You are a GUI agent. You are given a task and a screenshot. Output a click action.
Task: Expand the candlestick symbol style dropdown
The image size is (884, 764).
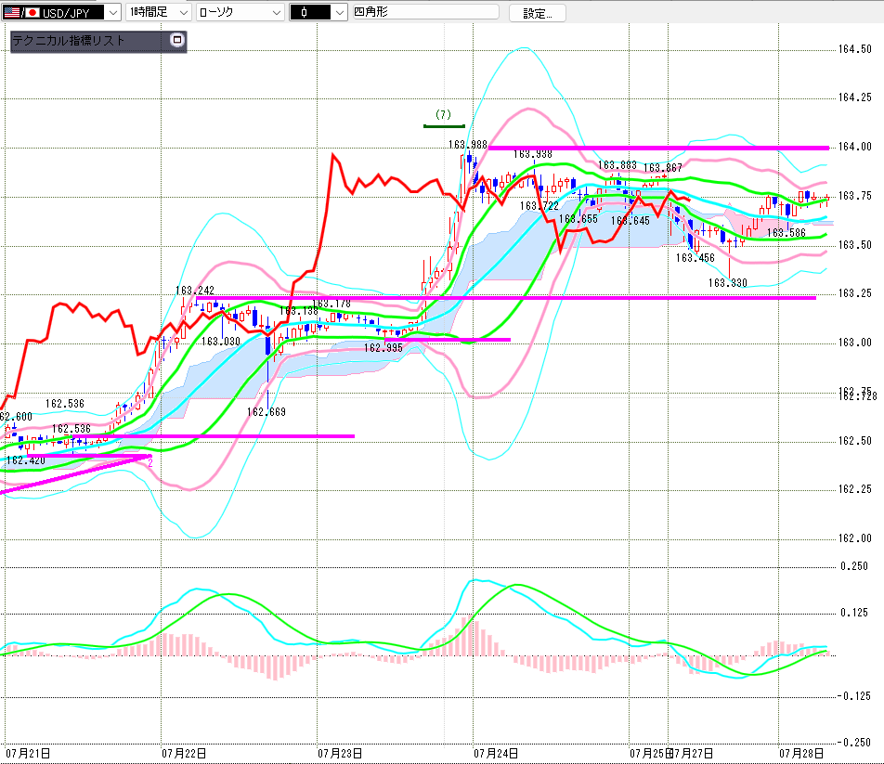click(x=318, y=12)
